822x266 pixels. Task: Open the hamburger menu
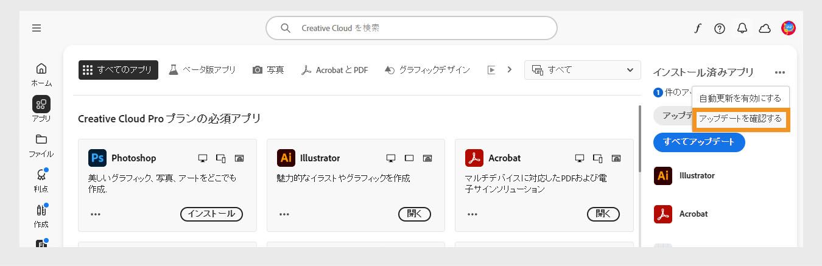pos(37,28)
